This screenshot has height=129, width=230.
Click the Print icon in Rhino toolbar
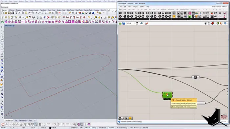(x=12, y=13)
